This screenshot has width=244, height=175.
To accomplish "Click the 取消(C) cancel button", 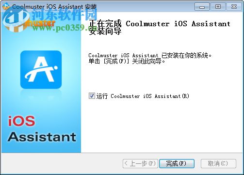I will tap(218, 163).
